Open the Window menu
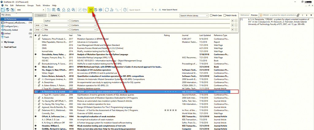314x130 pixels. click(47, 6)
